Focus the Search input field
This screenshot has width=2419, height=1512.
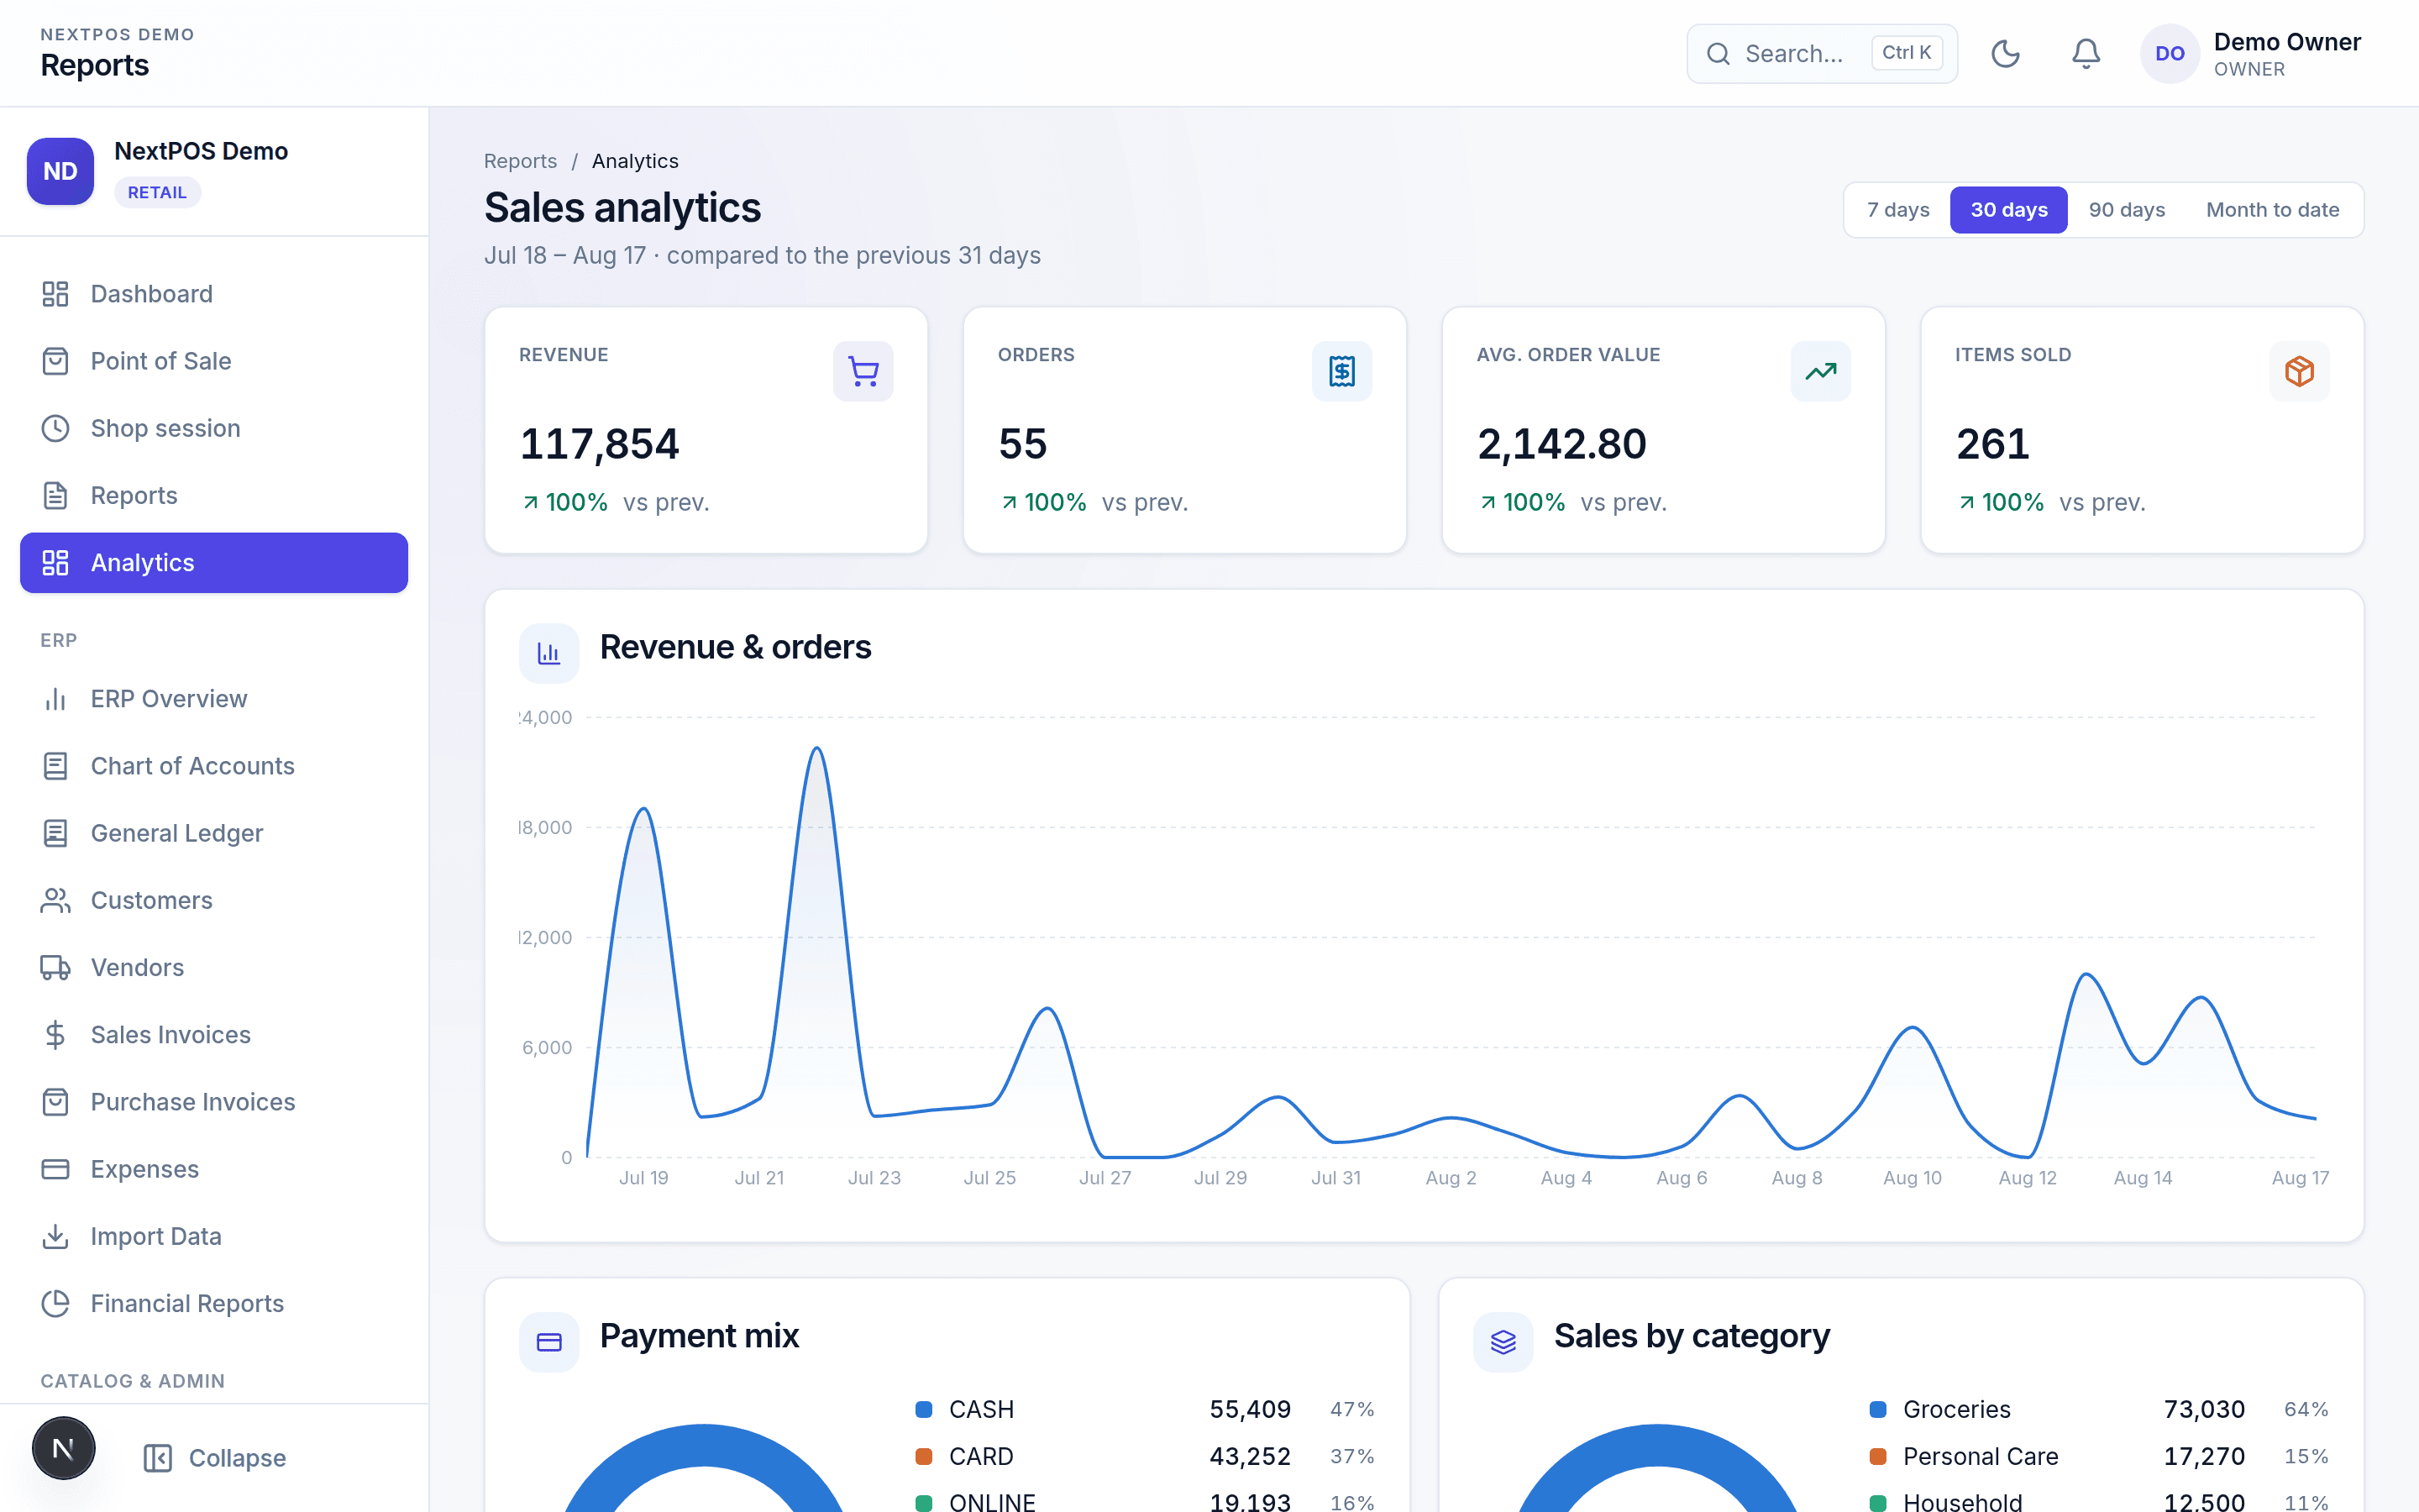(x=1821, y=54)
